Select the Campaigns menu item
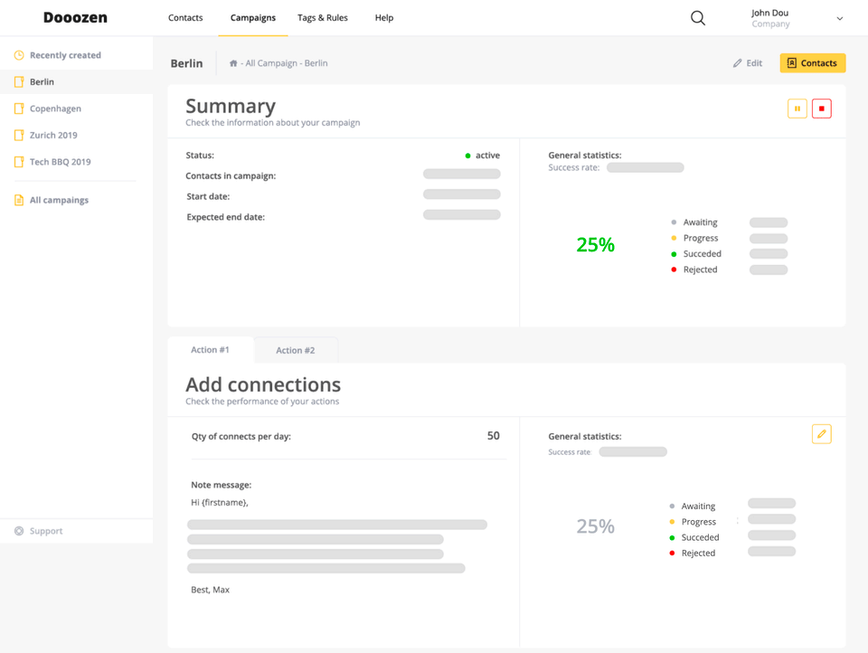This screenshot has height=653, width=868. (x=253, y=18)
